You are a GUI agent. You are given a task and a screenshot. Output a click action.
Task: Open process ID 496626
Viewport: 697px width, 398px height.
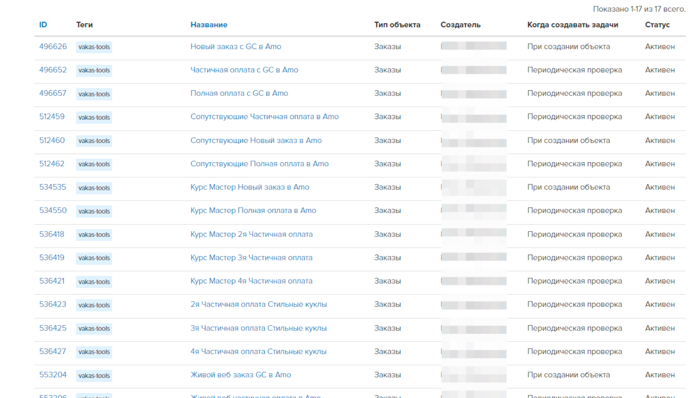point(53,47)
